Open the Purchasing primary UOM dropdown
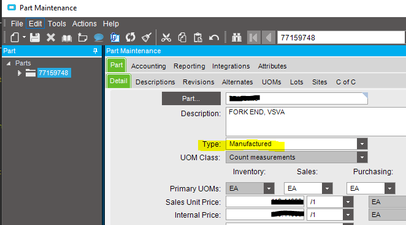This screenshot has height=225, width=406. coord(389,188)
